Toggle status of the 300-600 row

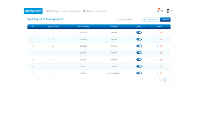pyautogui.click(x=139, y=66)
